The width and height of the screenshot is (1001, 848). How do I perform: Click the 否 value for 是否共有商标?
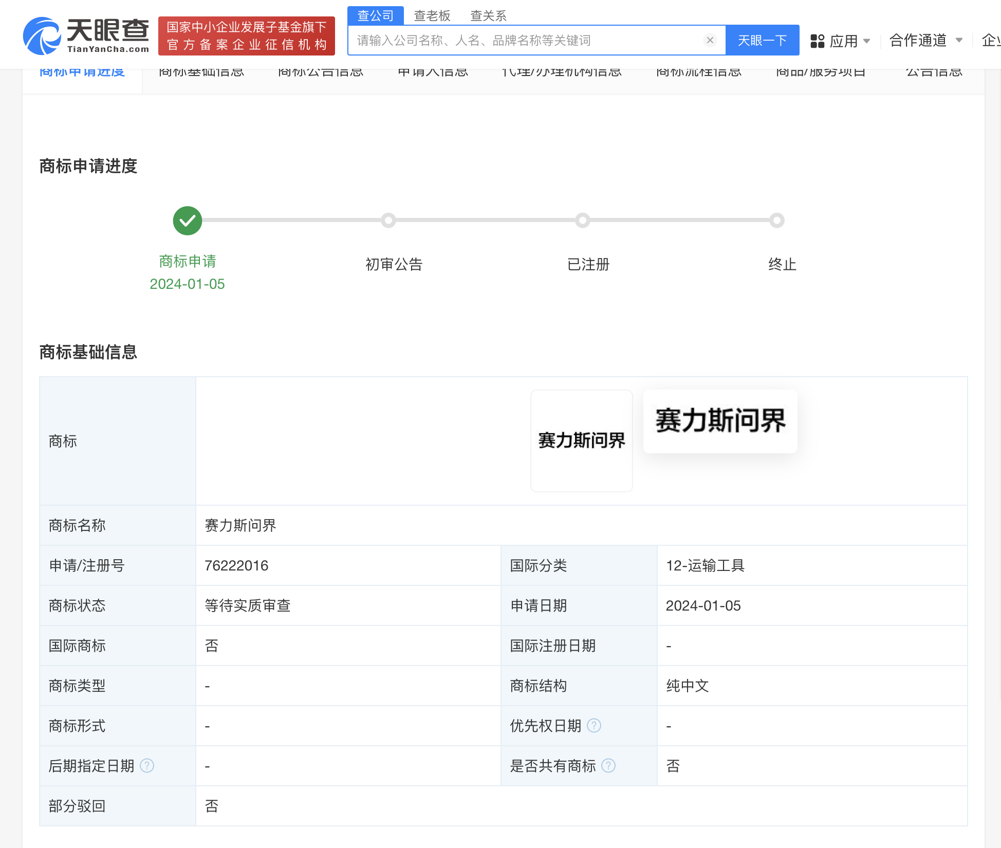[x=673, y=766]
